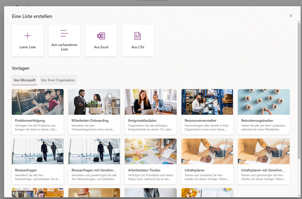Open the Reiseanfragen template image

37,151
